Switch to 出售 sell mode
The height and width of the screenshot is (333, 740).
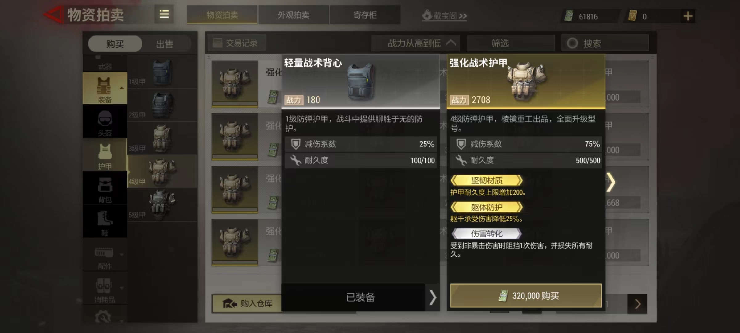[x=164, y=44]
